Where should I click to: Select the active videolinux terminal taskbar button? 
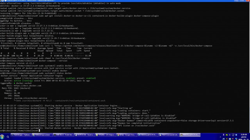190,135
